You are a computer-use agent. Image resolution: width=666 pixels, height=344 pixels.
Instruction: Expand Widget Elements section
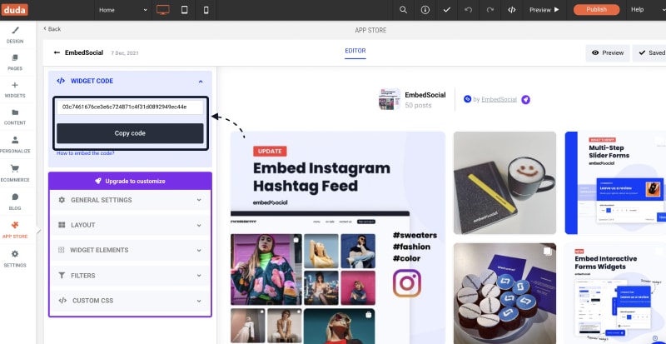click(130, 250)
